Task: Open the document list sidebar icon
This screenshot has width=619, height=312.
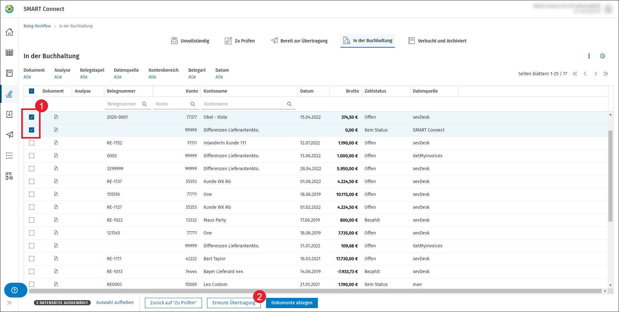Action: tap(9, 73)
